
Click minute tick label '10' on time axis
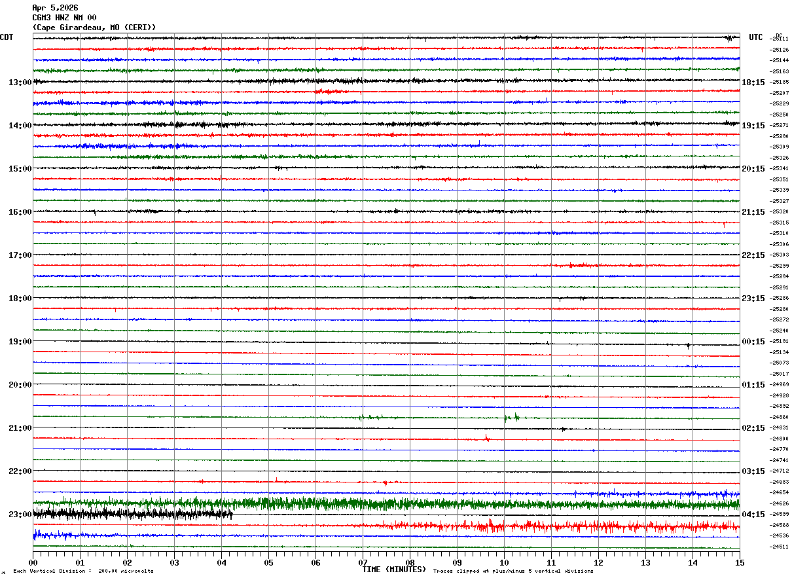tap(504, 562)
